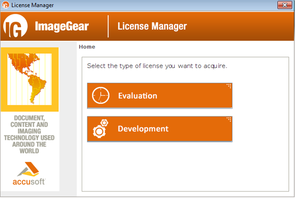Click the vertical divider in the orange header
Image resolution: width=295 pixels, height=198 pixels.
pyautogui.click(x=108, y=27)
